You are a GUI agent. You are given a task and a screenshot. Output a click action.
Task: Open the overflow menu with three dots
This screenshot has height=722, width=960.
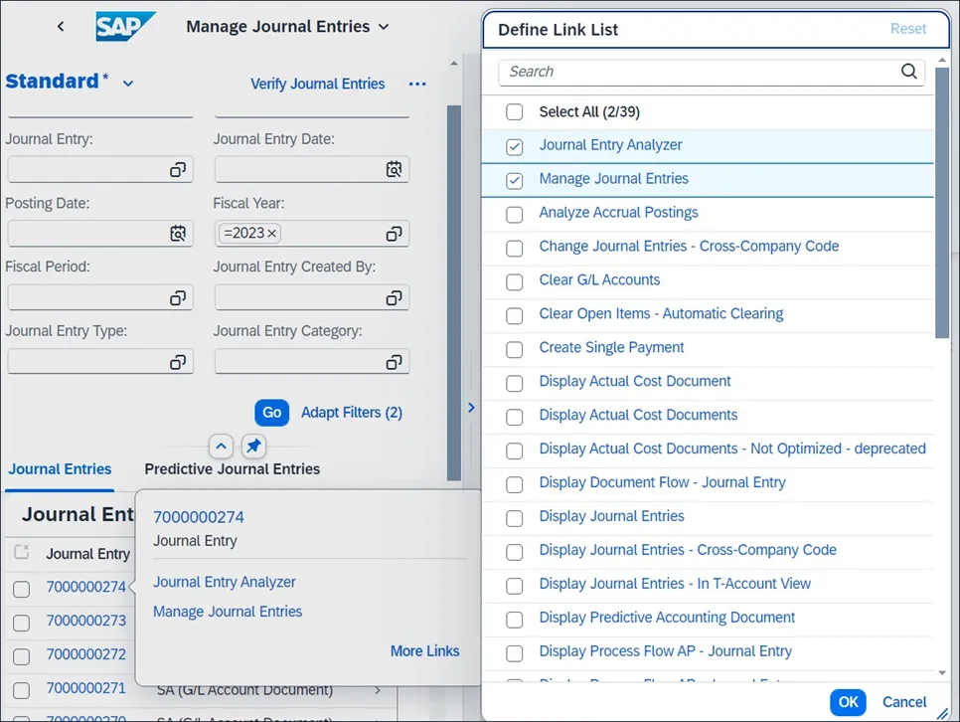tap(417, 84)
